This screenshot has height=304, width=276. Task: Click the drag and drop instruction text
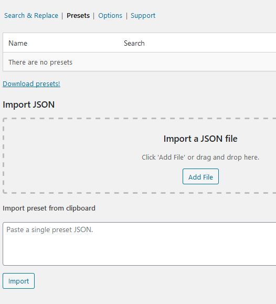(x=200, y=157)
